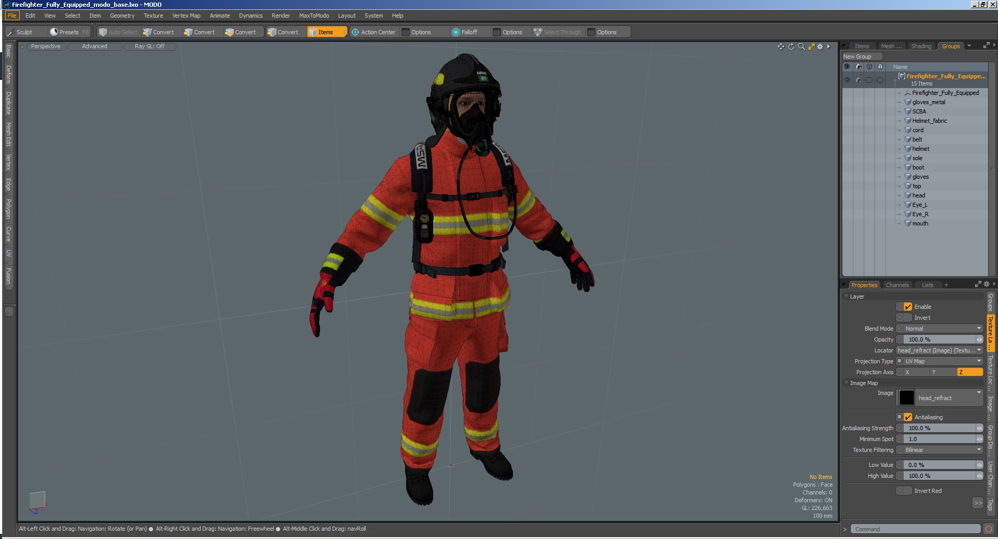This screenshot has width=998, height=539.
Task: Click the render camera column header icon
Action: [x=858, y=67]
